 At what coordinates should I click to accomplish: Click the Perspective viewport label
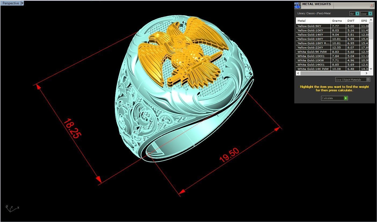click(11, 3)
